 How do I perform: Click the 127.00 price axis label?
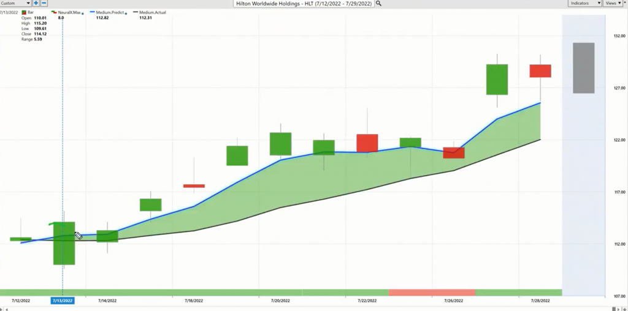(619, 88)
